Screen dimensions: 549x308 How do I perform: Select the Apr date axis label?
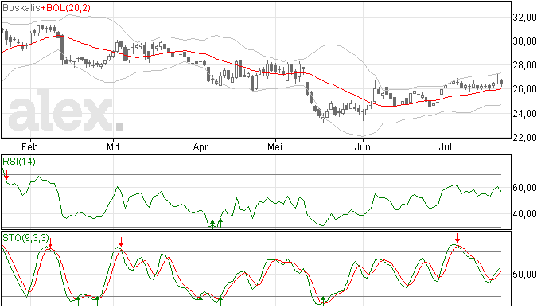pos(201,146)
